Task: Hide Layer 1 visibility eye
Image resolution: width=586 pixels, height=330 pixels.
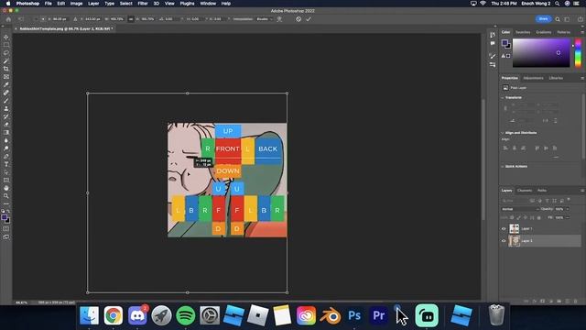Action: (x=504, y=228)
